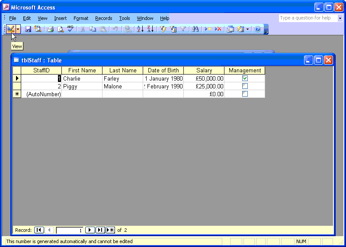Select the Salary column header

pyautogui.click(x=204, y=70)
